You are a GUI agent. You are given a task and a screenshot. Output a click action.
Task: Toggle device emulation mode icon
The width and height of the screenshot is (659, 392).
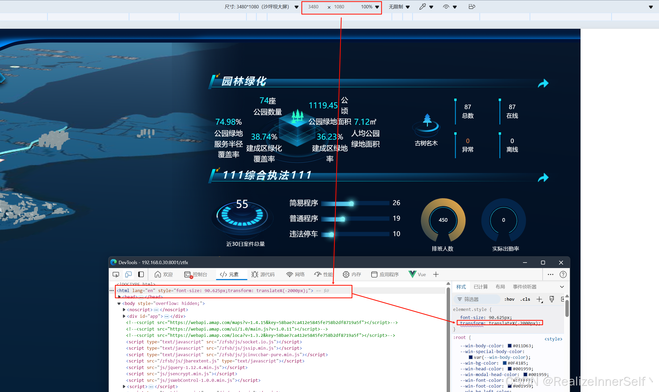click(x=128, y=275)
